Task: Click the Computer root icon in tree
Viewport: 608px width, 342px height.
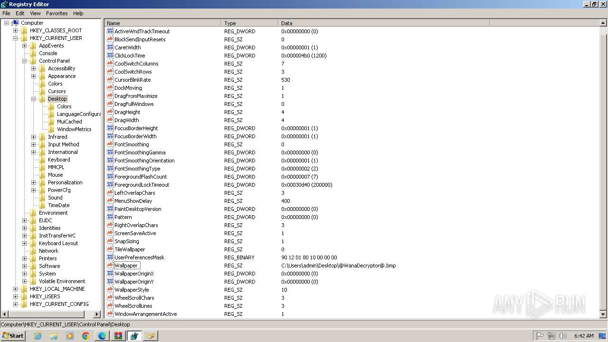Action: click(x=16, y=23)
